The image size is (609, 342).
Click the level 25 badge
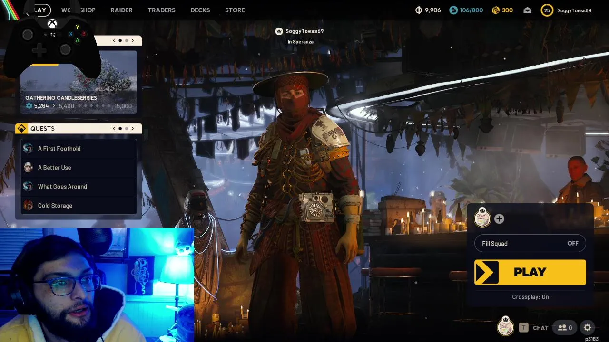pyautogui.click(x=547, y=10)
